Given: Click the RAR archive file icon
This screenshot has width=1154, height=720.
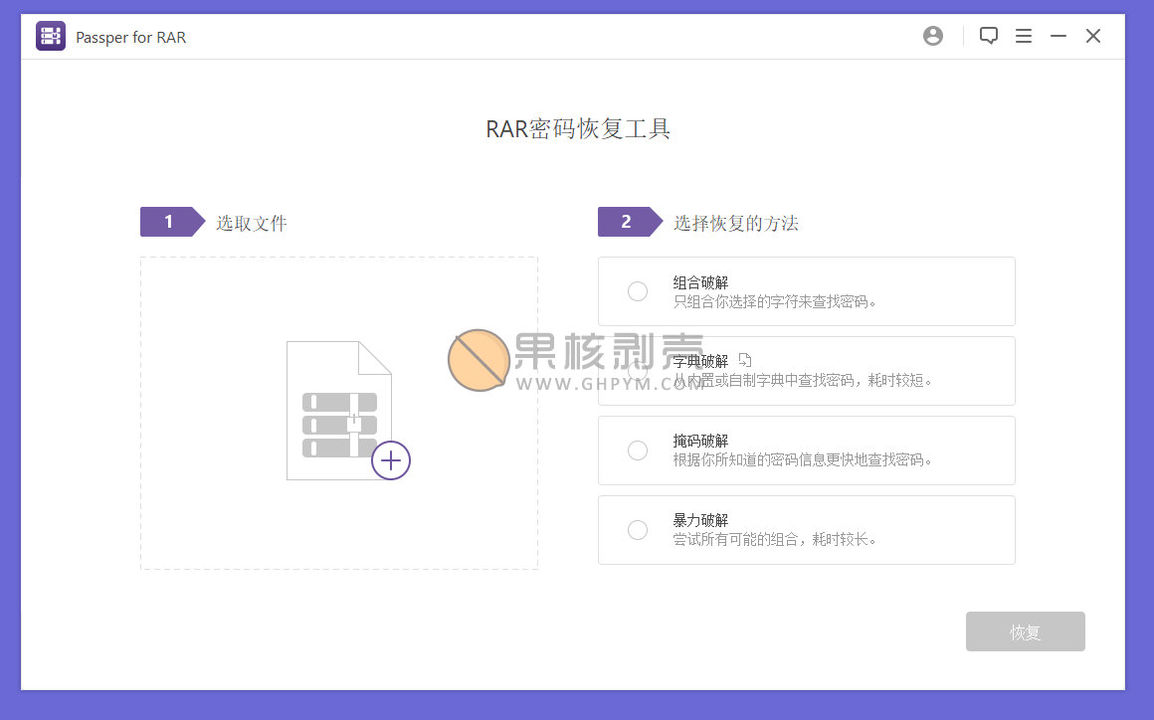Looking at the screenshot, I should (x=338, y=411).
